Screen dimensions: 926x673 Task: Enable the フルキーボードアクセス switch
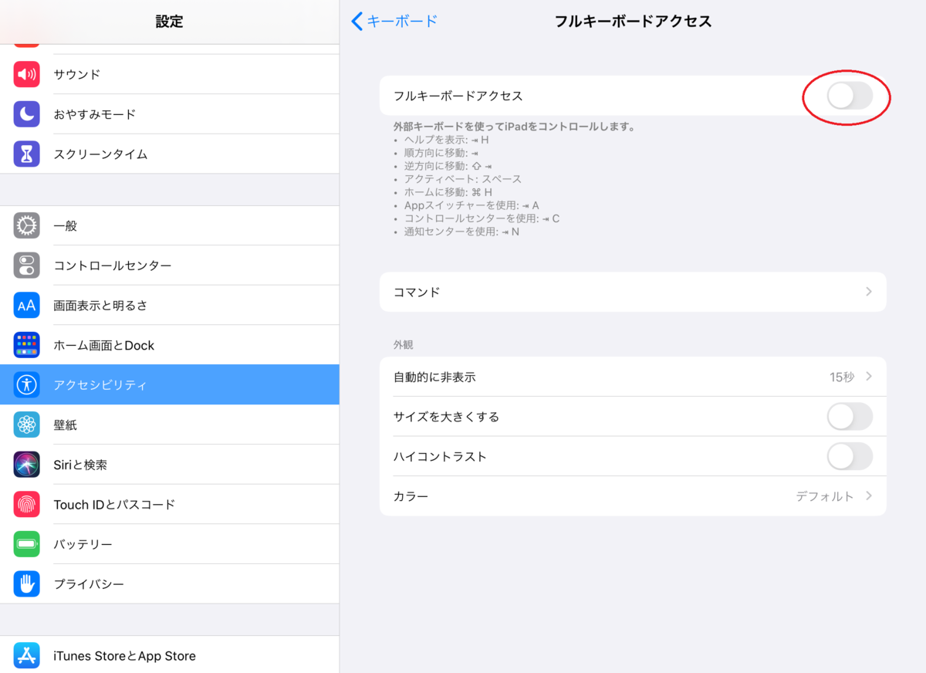850,96
